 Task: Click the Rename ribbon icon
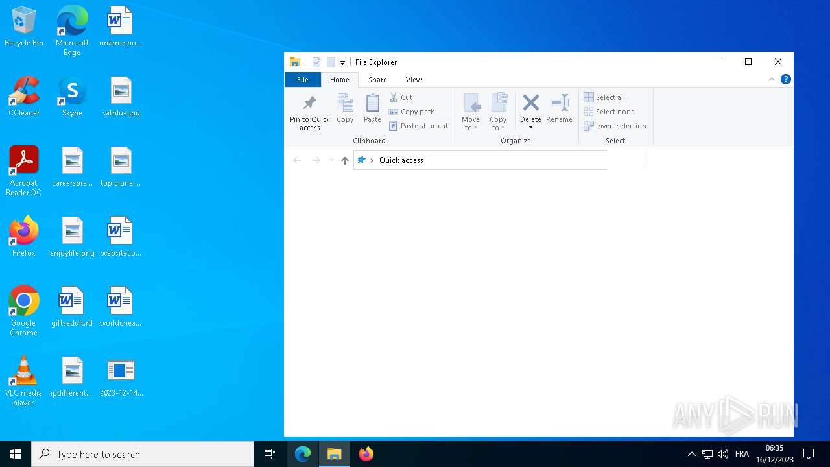click(x=559, y=102)
